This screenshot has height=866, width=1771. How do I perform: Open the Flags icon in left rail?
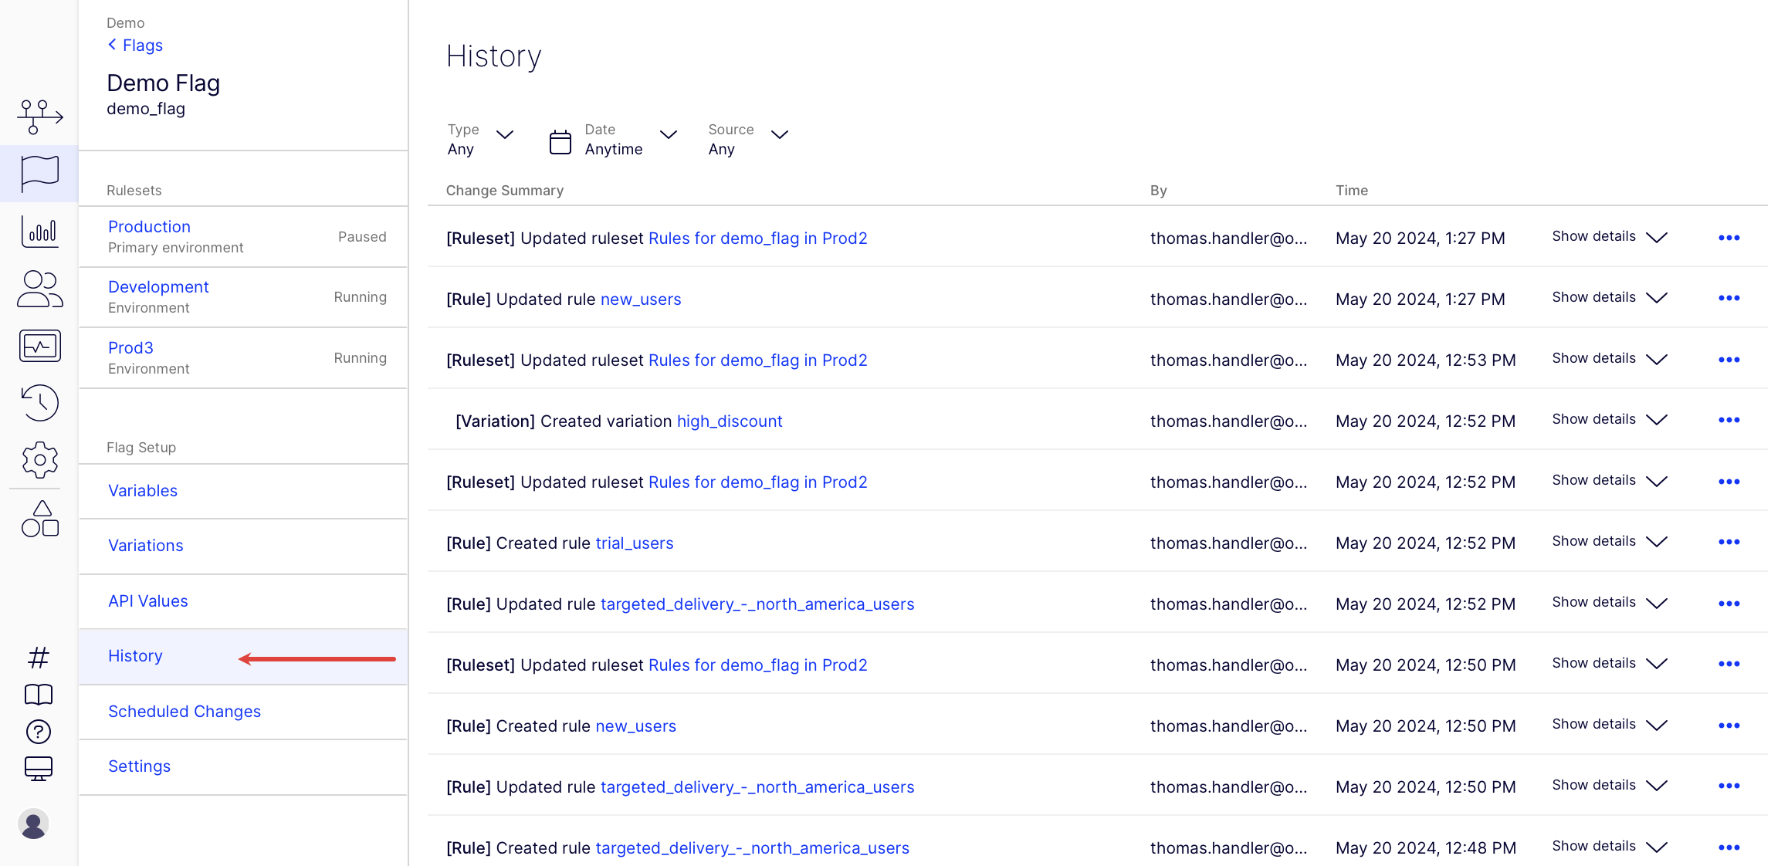39,173
